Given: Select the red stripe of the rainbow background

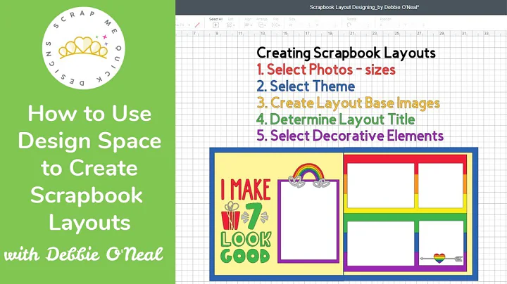Looking at the screenshot, I should point(405,159).
